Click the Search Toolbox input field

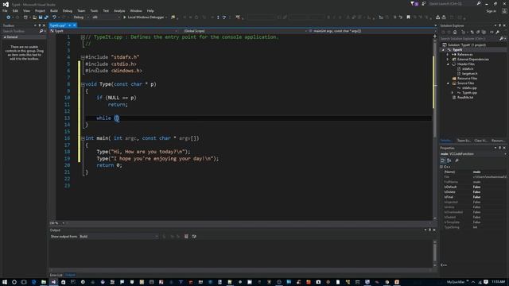pos(20,31)
